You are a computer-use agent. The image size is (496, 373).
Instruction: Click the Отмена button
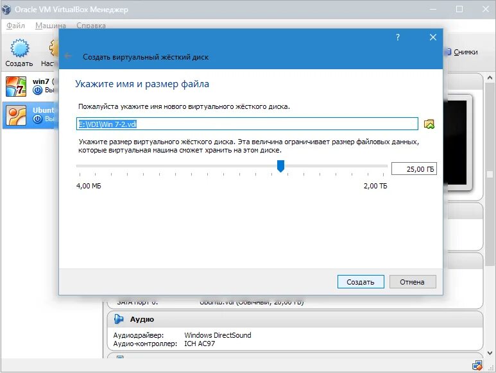pos(413,282)
